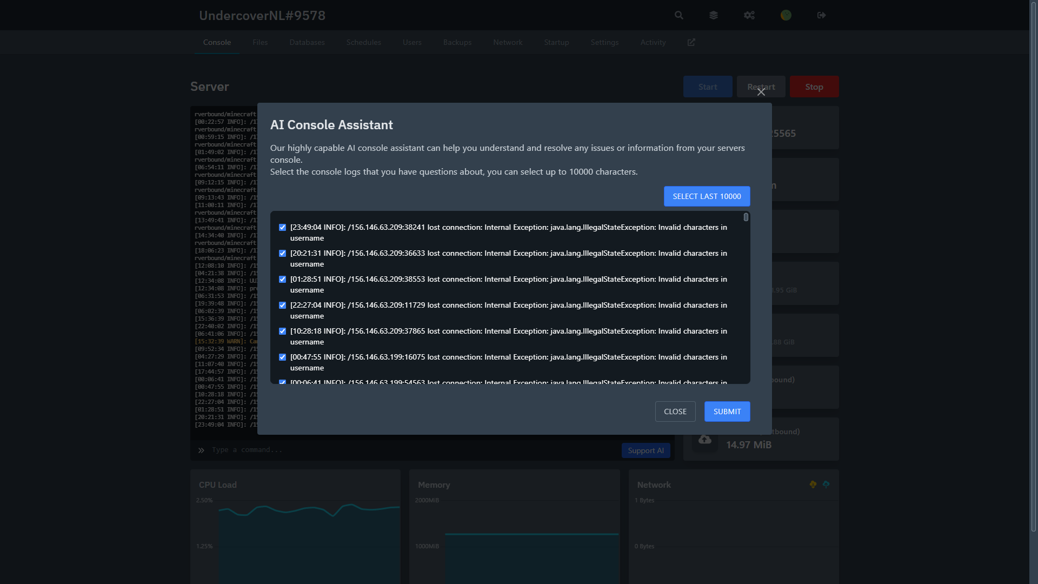The height and width of the screenshot is (584, 1038).
Task: Click the 00:47:55 log line text in dialog
Action: click(x=509, y=362)
